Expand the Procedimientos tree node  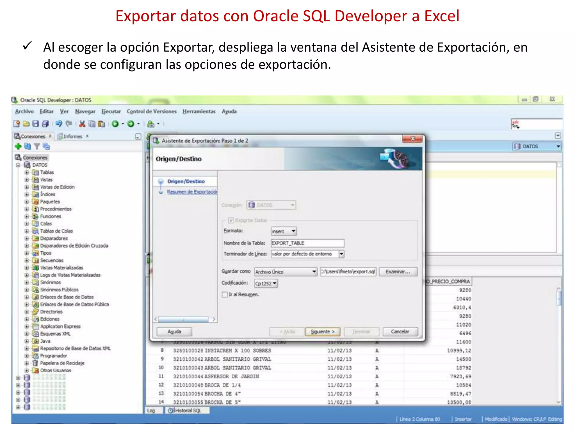27,209
